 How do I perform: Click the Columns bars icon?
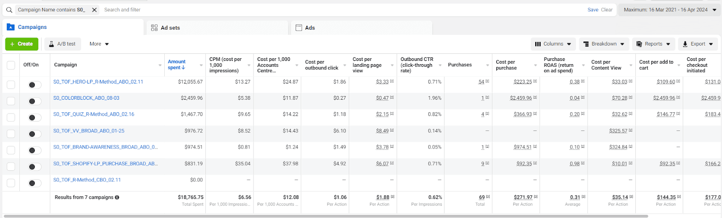point(538,44)
